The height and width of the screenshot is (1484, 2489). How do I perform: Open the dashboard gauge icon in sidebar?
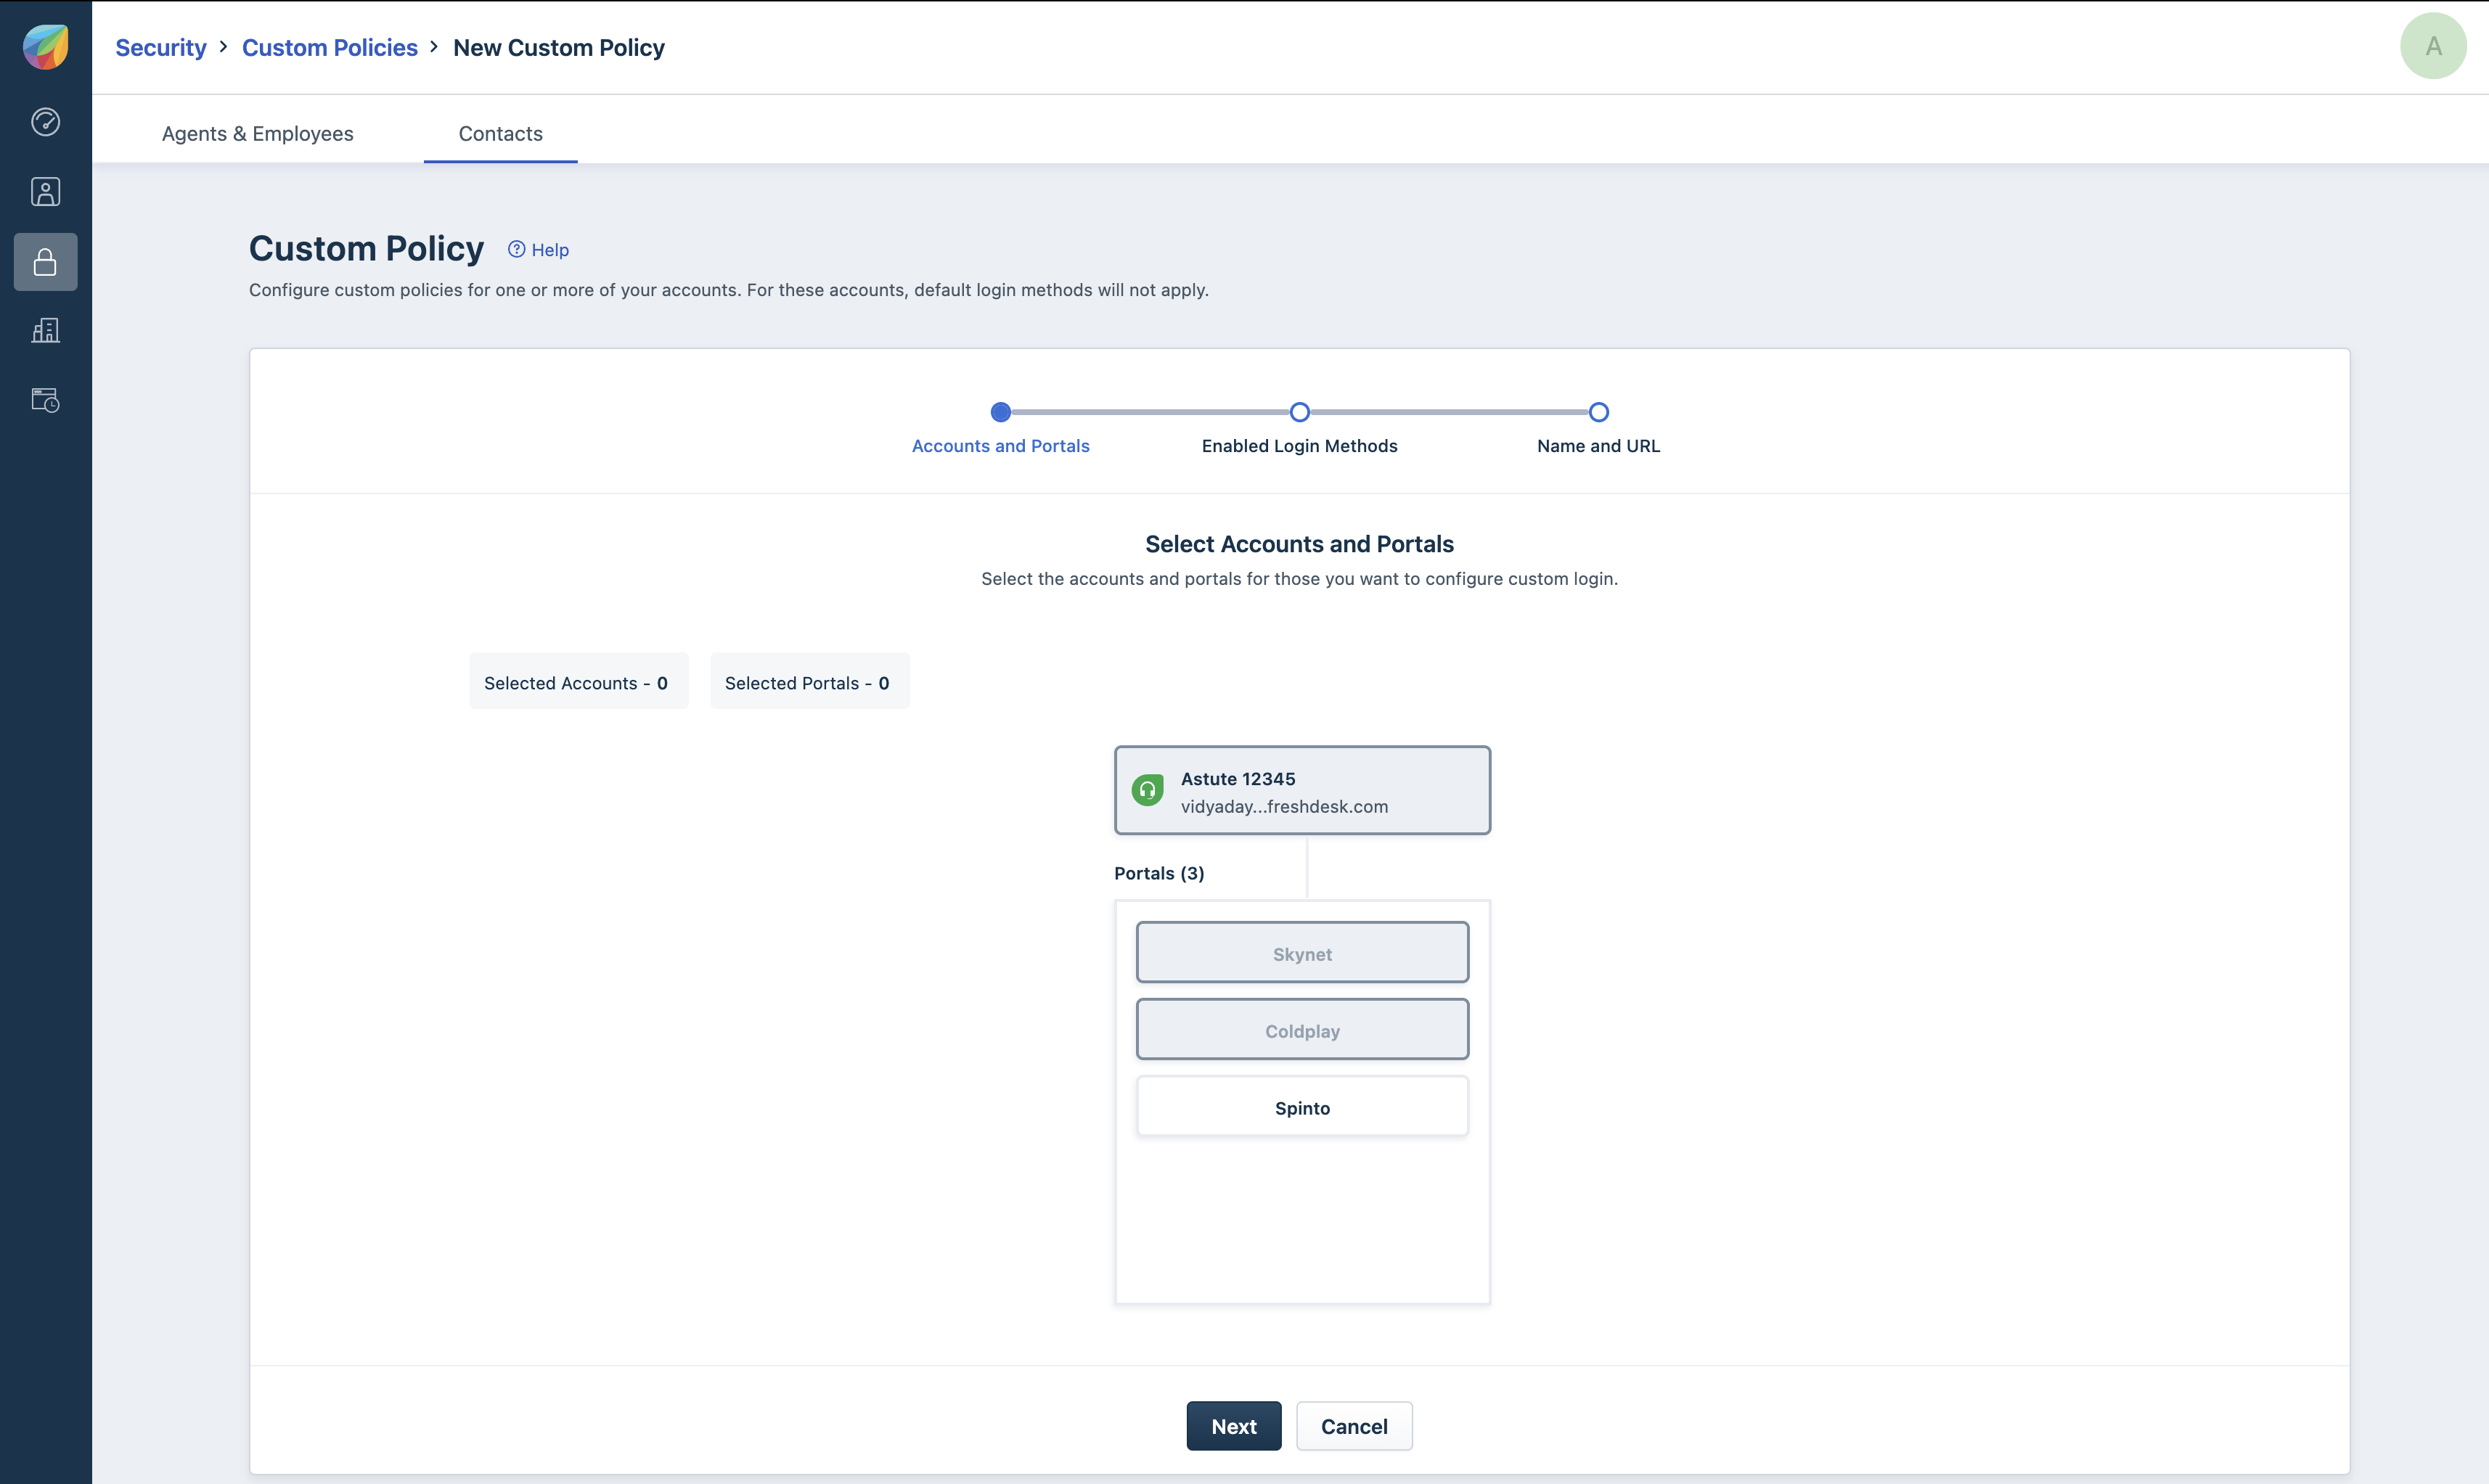46,122
